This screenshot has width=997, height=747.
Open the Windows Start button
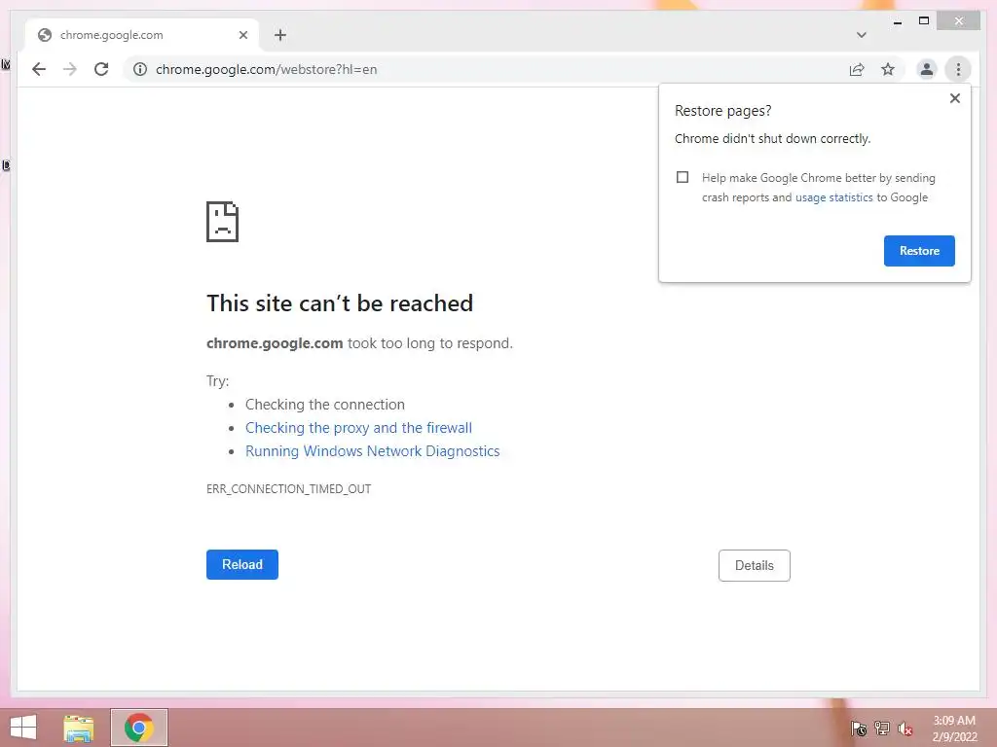pos(23,728)
